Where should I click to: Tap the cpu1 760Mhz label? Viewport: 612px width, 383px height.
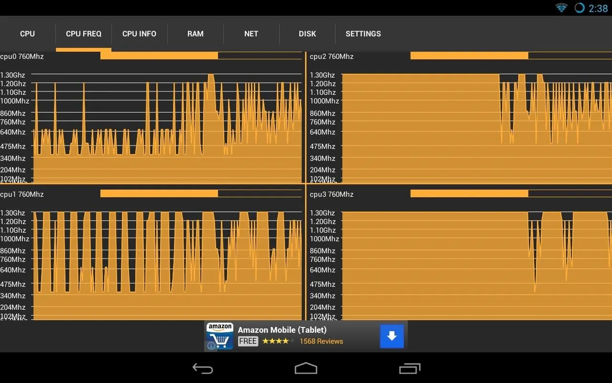coord(22,194)
